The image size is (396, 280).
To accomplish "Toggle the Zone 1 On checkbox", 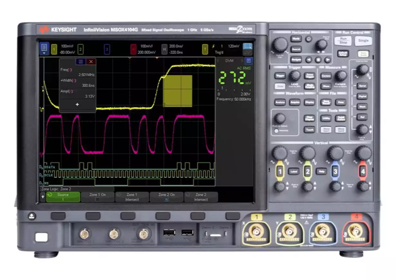I will pyautogui.click(x=98, y=200).
